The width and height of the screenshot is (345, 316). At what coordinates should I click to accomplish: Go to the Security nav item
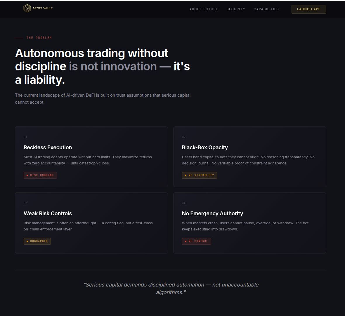236,9
